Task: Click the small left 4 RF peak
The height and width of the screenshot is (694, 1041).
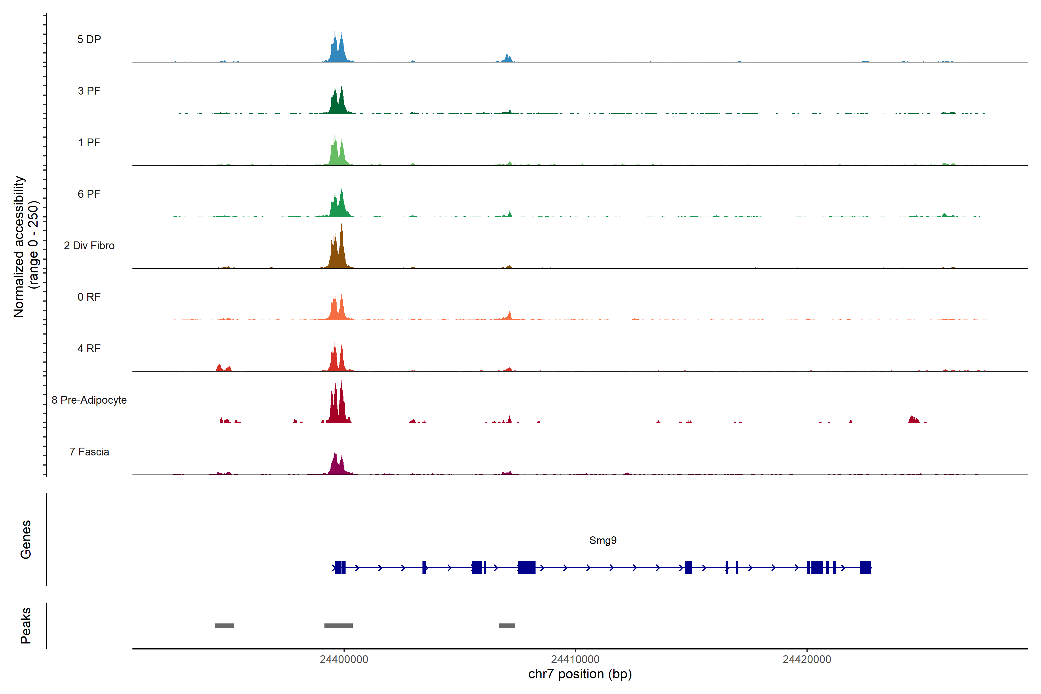Action: tap(219, 367)
